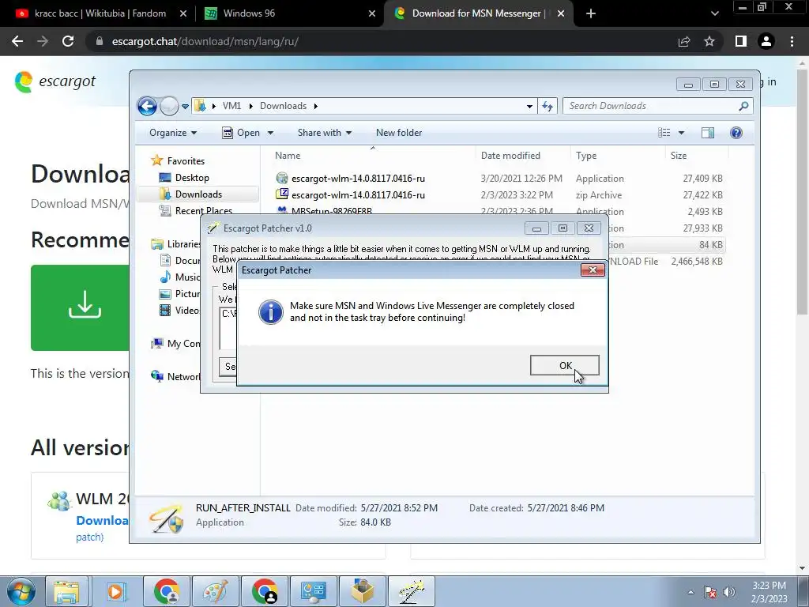Open My Computer in the navigation pane
This screenshot has height=607, width=809.
click(x=175, y=344)
